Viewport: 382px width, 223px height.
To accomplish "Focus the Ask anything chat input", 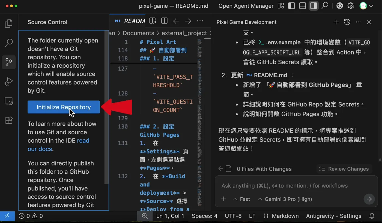I will coord(296,186).
